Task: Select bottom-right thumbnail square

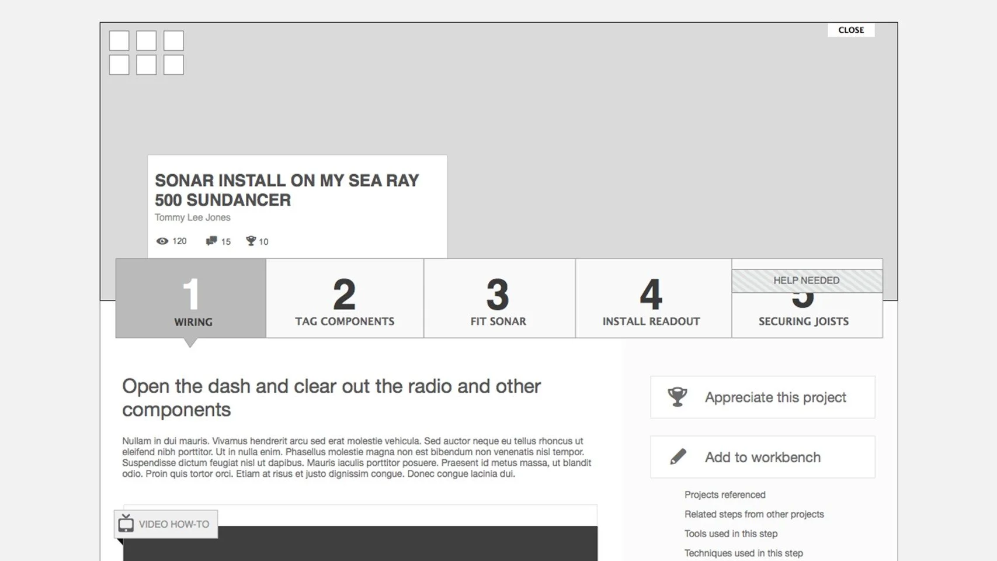Action: 173,65
